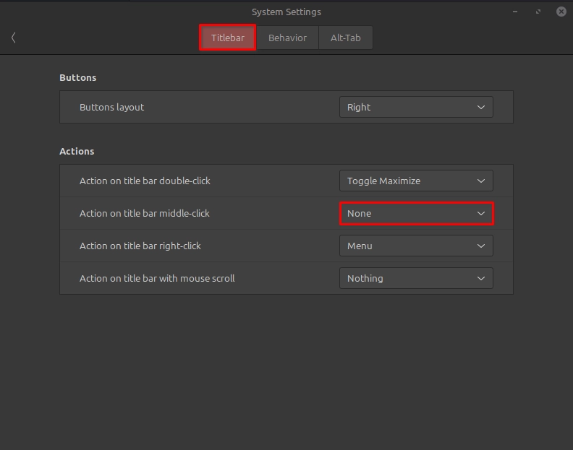The height and width of the screenshot is (450, 573).
Task: Switch to the Behavior tab
Action: point(287,38)
